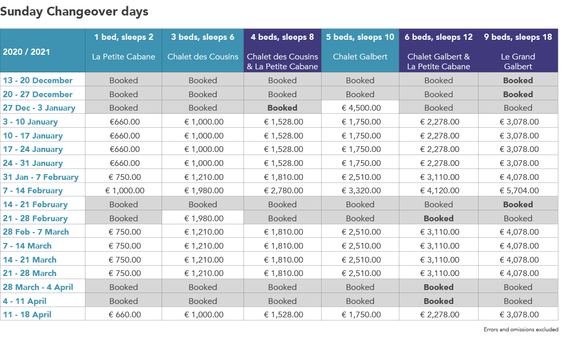Click bold 'Booked' in 27 Dec - 3 January row
The width and height of the screenshot is (562, 337).
pyautogui.click(x=282, y=108)
